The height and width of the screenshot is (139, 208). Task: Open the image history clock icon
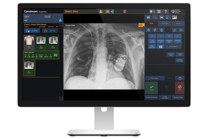click(180, 78)
